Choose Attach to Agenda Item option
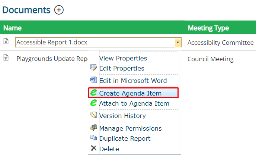The height and width of the screenshot is (159, 256). [x=134, y=103]
